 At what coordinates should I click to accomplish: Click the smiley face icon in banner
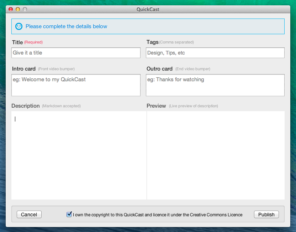[19, 26]
